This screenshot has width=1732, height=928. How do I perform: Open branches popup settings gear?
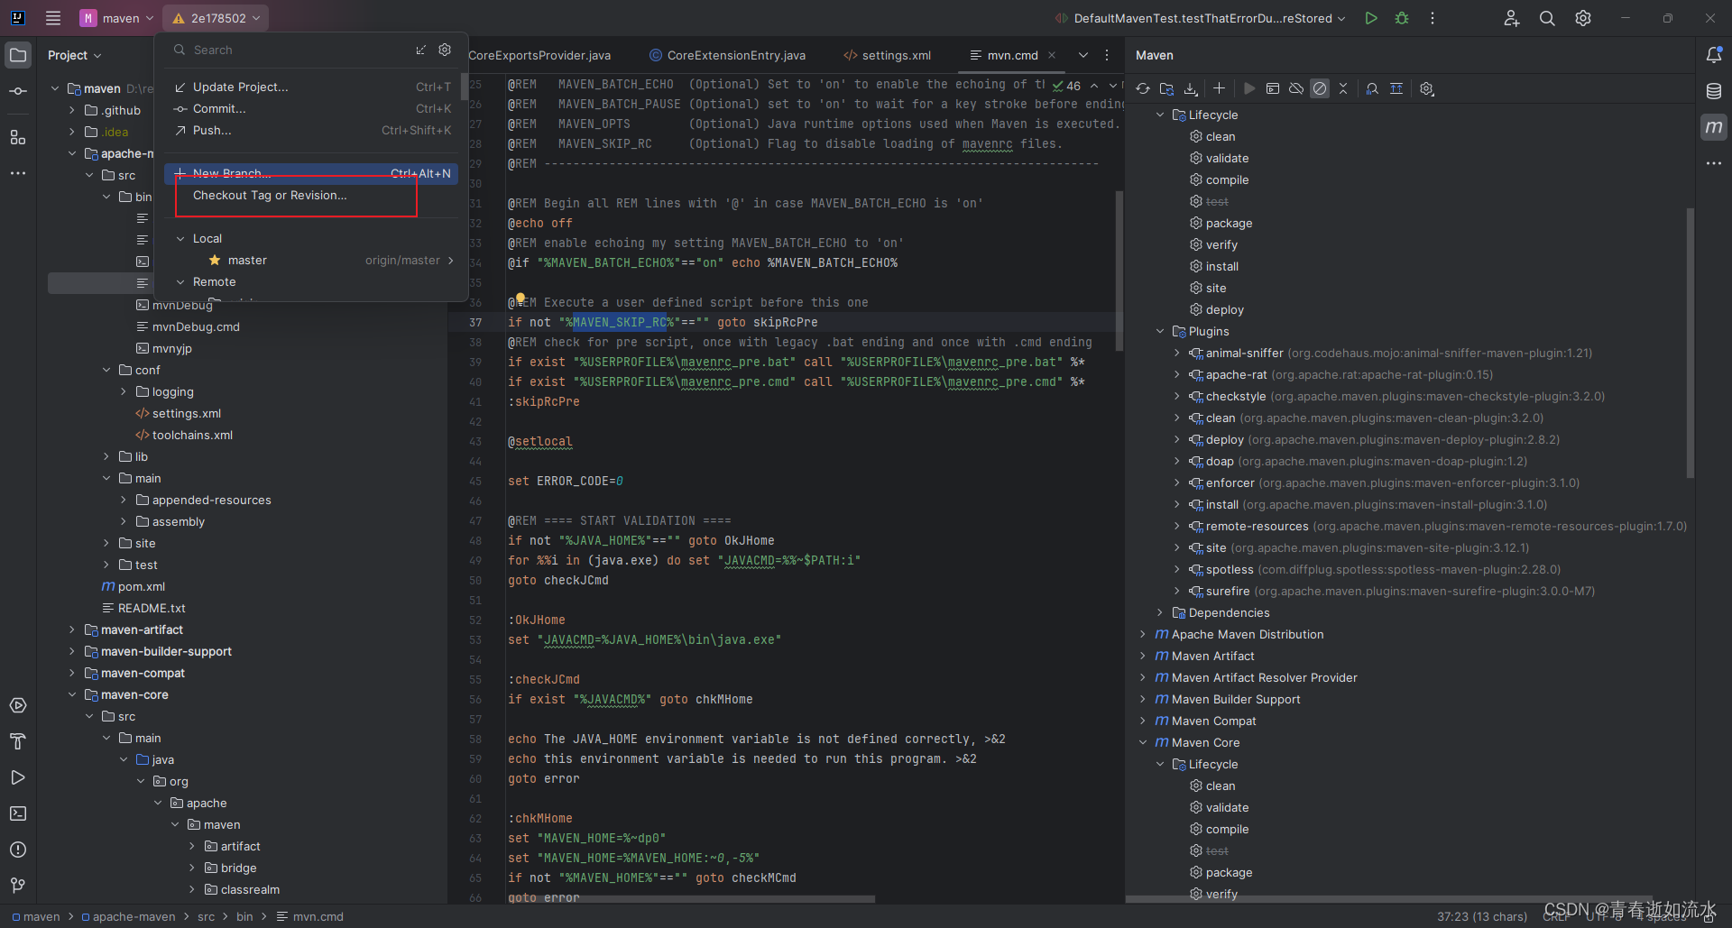pyautogui.click(x=445, y=50)
